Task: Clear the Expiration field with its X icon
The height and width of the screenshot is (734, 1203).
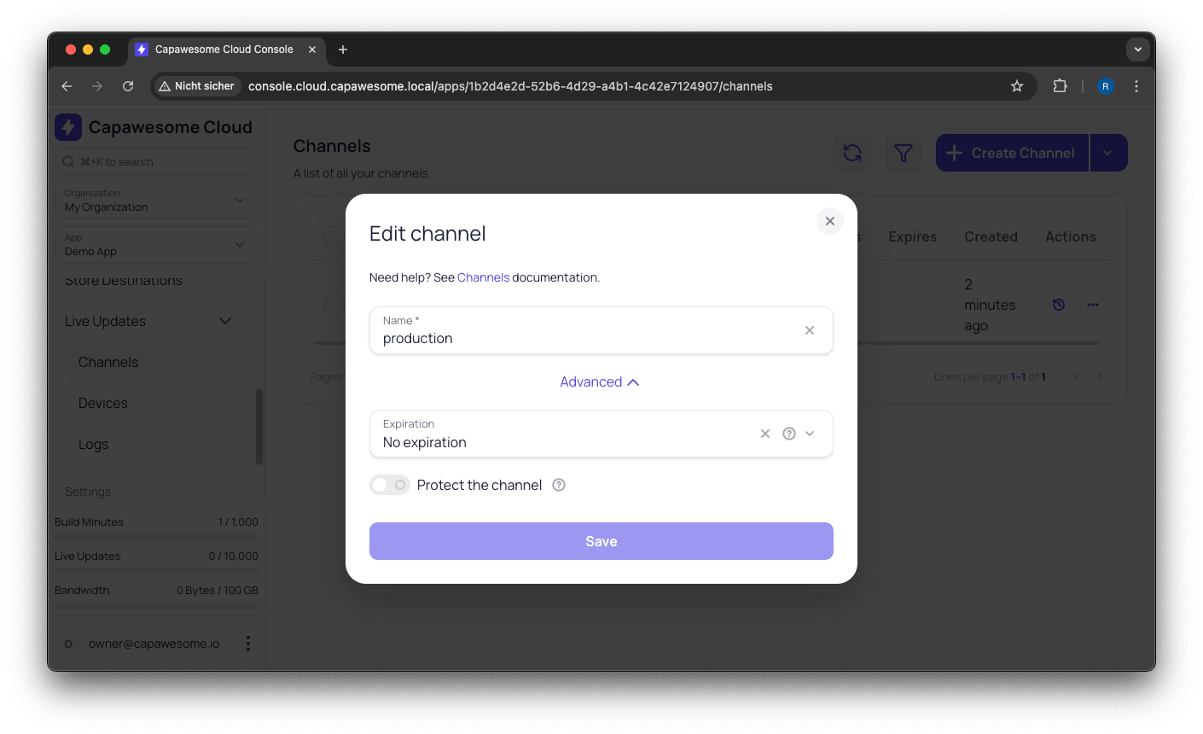Action: (764, 434)
